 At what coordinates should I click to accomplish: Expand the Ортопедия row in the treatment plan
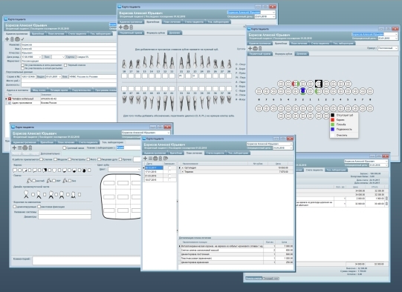(x=182, y=167)
